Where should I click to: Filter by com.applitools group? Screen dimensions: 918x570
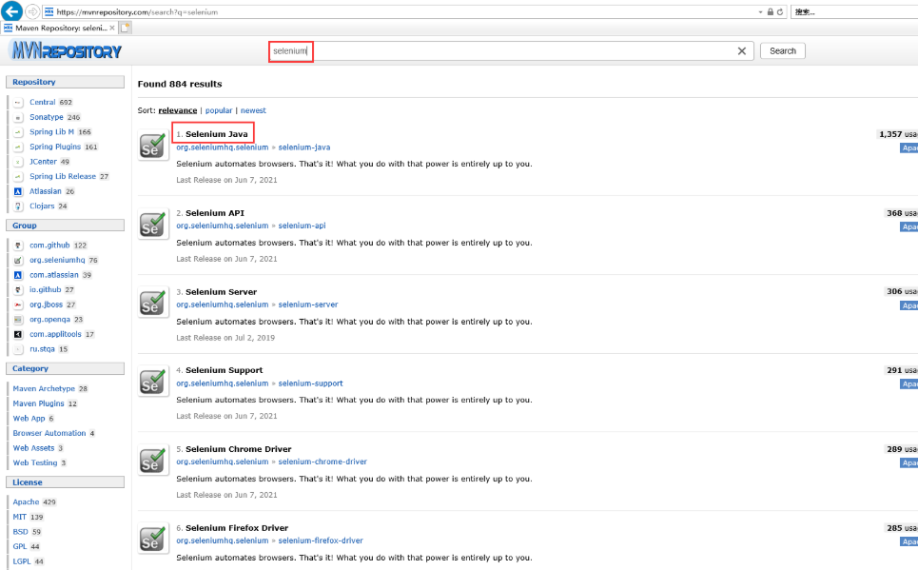[55, 334]
